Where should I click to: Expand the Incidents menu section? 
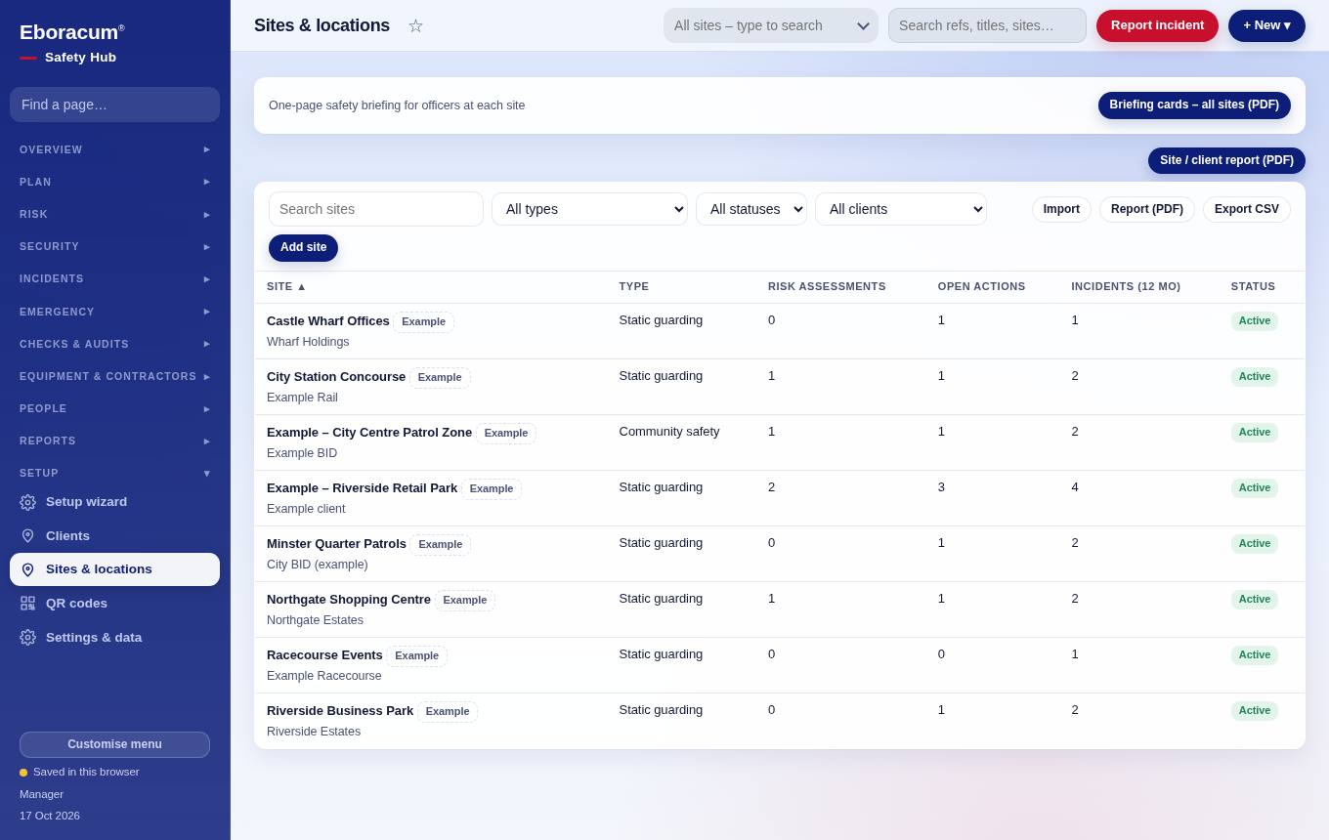coord(114,278)
